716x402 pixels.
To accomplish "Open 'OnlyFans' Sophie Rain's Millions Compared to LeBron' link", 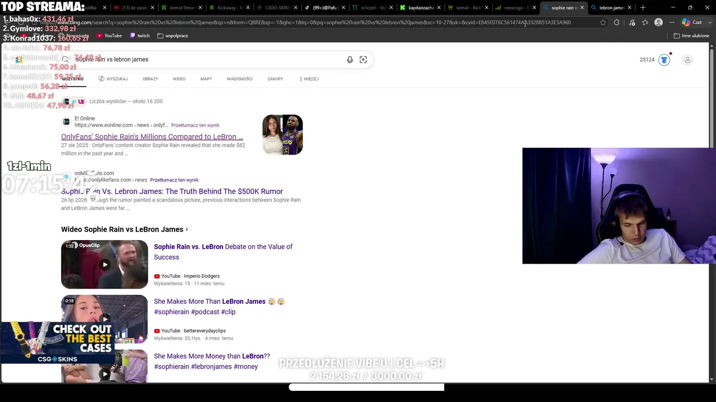I will tap(152, 137).
